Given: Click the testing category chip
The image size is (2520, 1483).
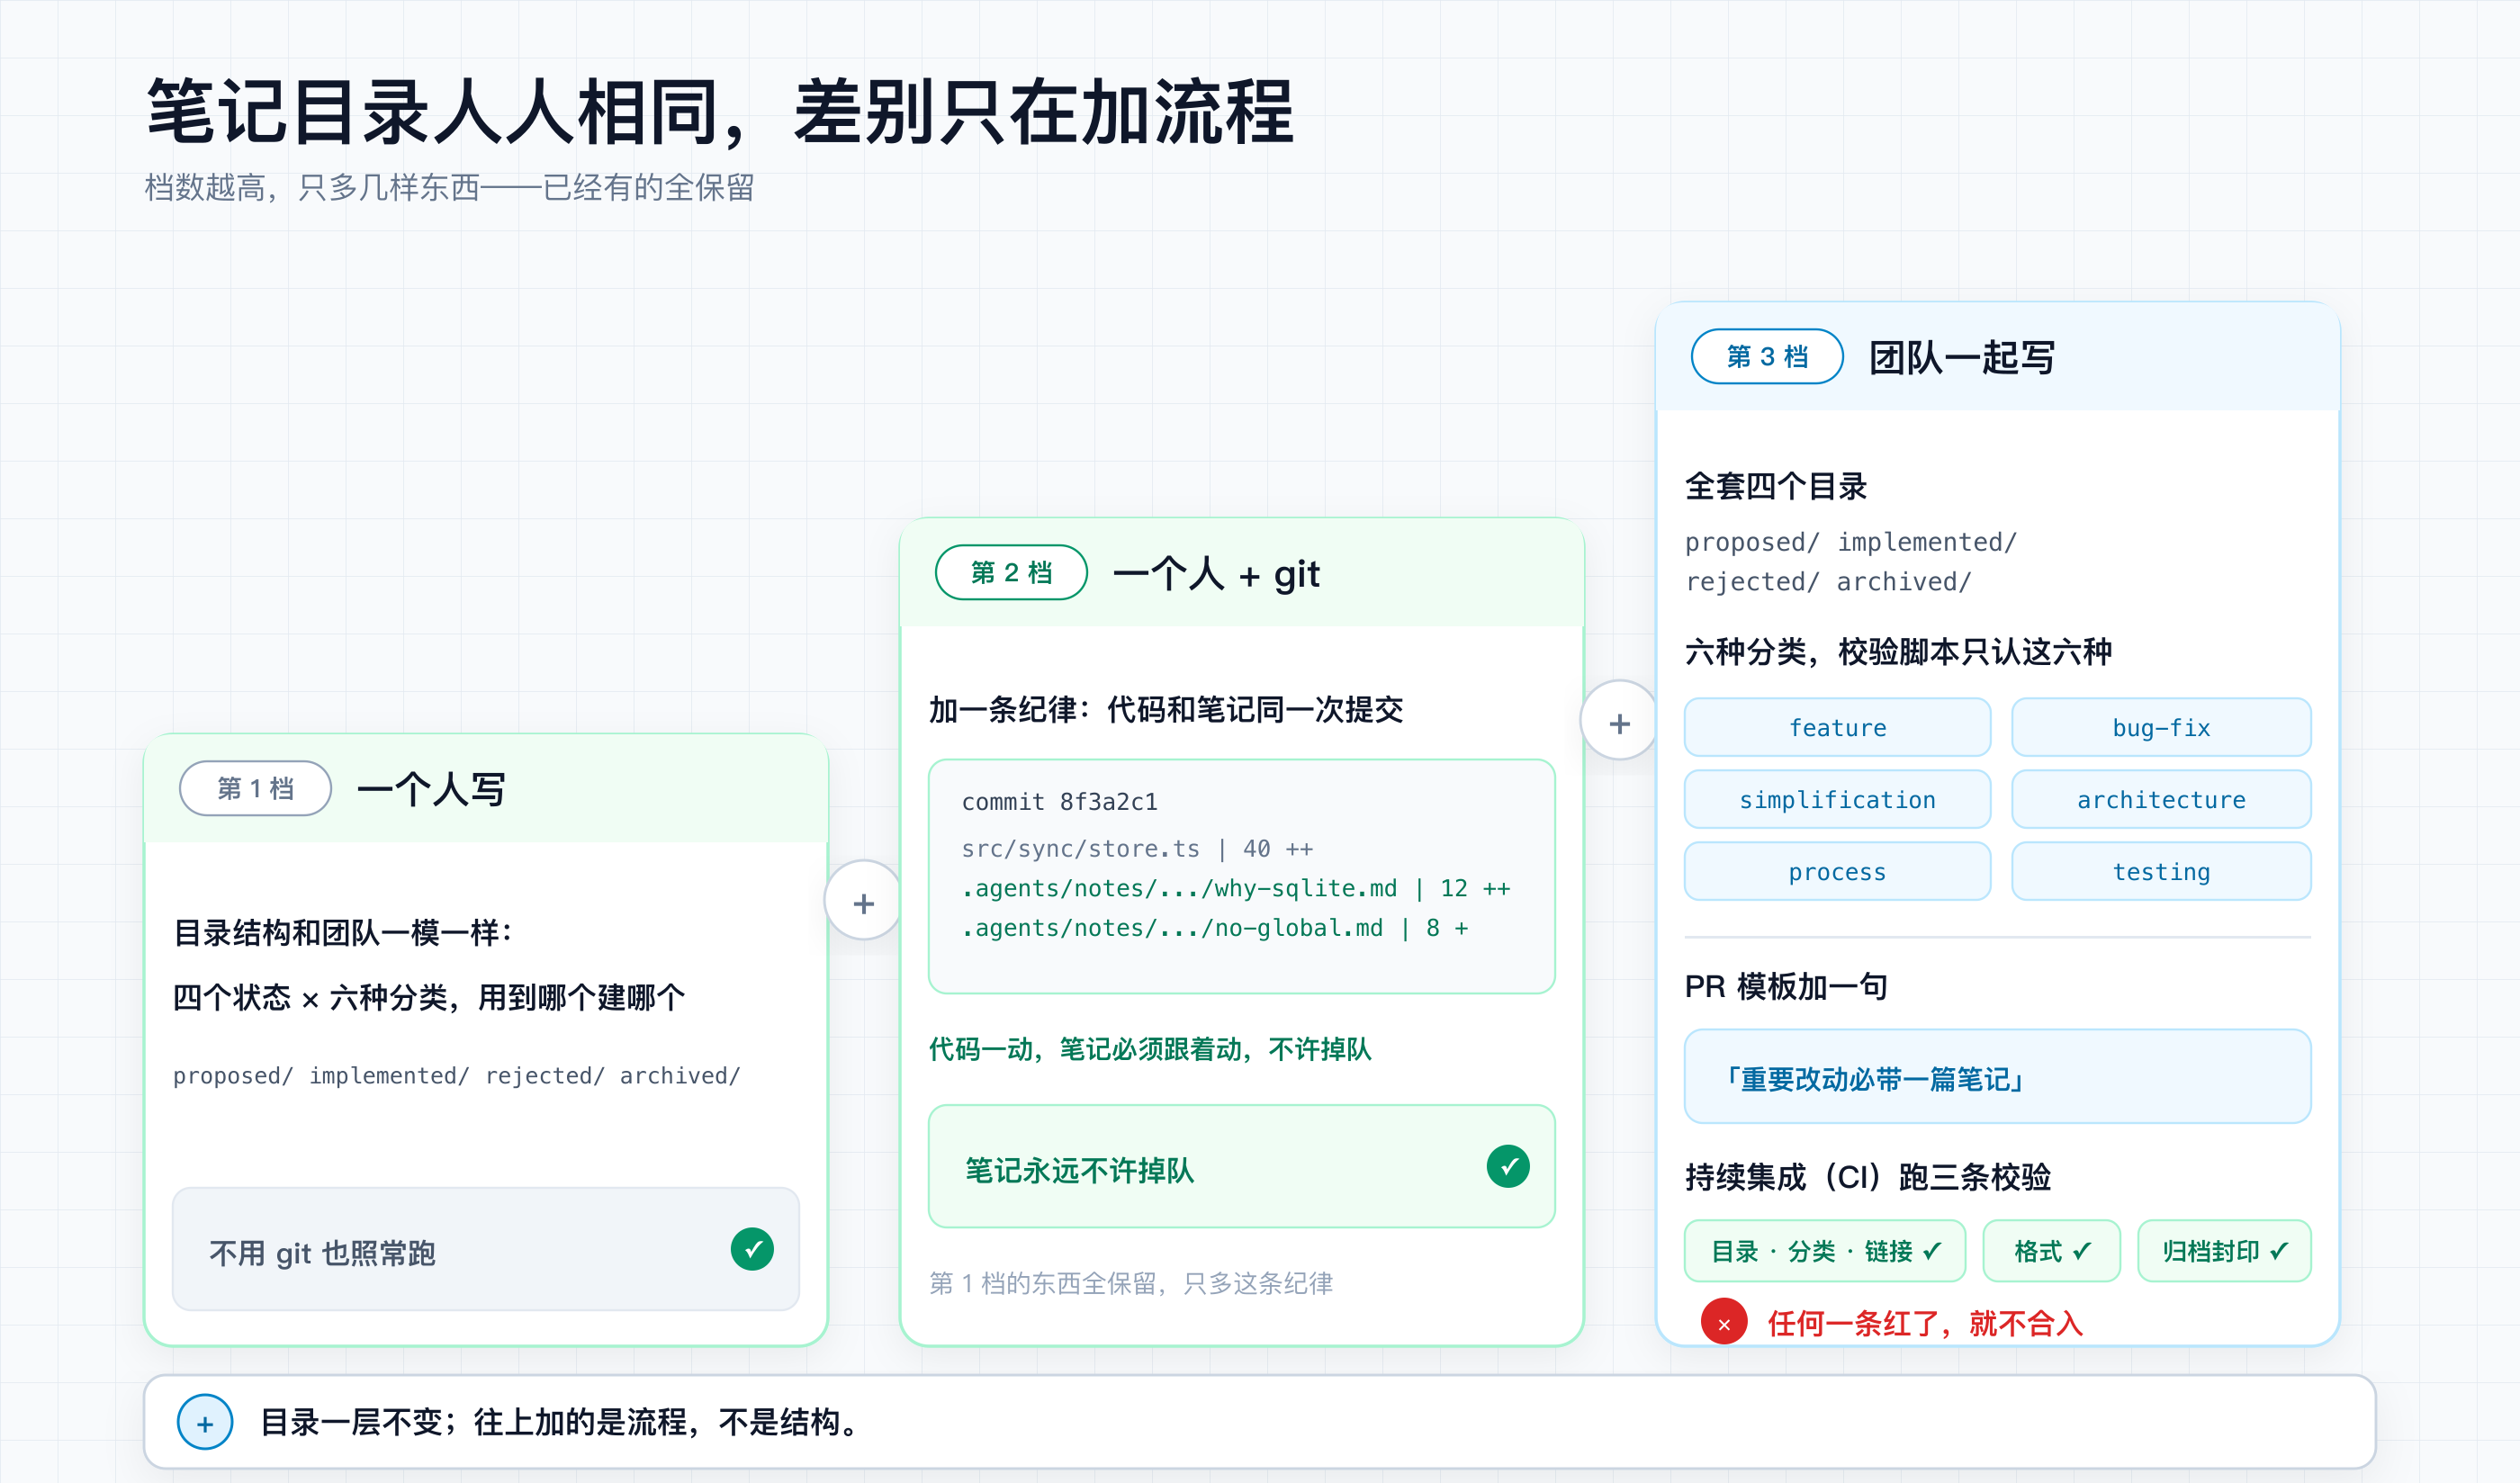Looking at the screenshot, I should [2161, 871].
